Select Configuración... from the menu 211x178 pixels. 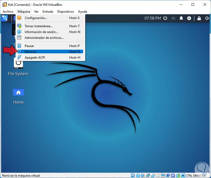tap(50, 18)
